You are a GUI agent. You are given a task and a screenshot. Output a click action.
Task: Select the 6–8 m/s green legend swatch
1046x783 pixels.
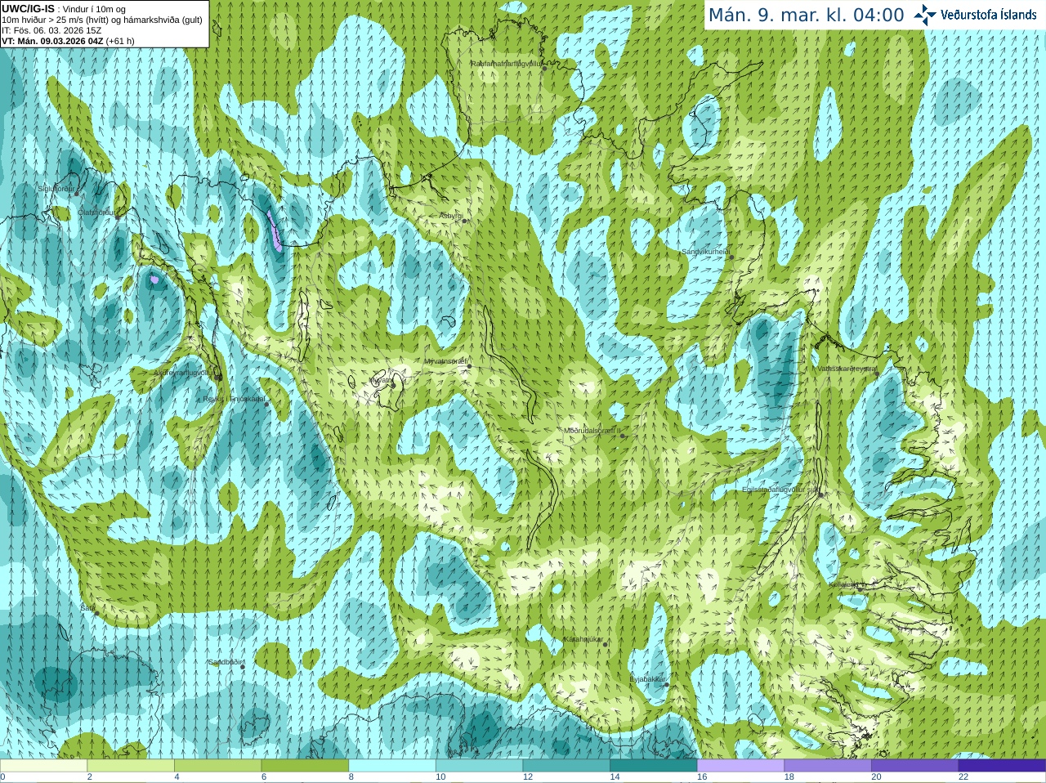pos(305,765)
